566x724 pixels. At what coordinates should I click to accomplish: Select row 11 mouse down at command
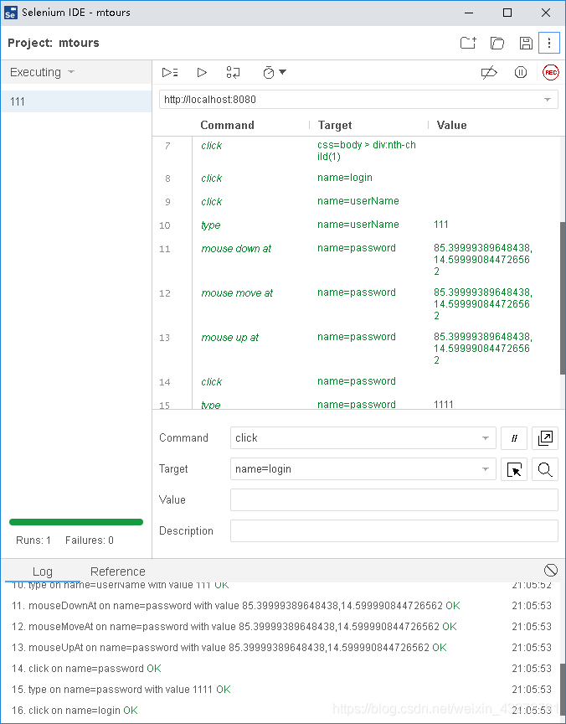(x=356, y=260)
